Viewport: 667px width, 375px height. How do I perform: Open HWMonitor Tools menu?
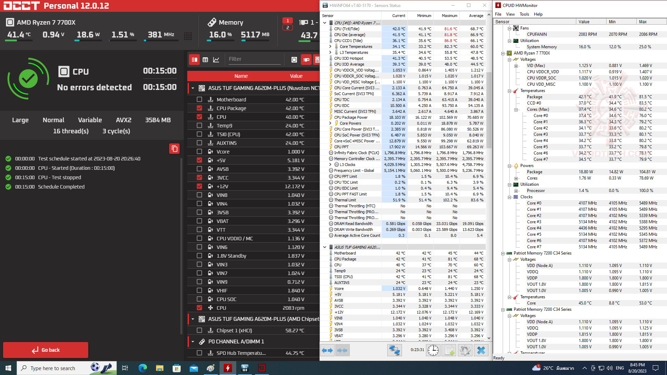tap(524, 14)
